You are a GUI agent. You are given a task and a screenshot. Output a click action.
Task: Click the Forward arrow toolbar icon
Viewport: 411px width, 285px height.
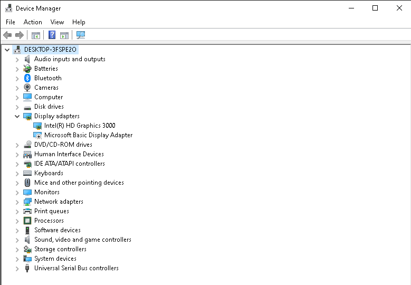20,35
